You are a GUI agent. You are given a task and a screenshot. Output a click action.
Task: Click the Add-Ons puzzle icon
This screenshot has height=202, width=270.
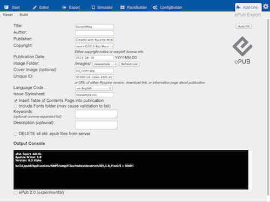238,7
